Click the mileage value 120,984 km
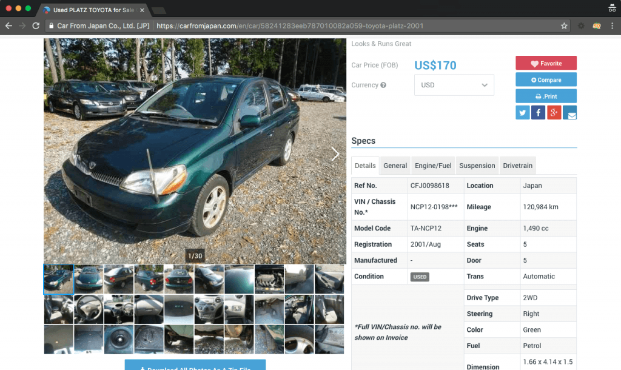Screen dimensions: 621x370 tap(540, 207)
